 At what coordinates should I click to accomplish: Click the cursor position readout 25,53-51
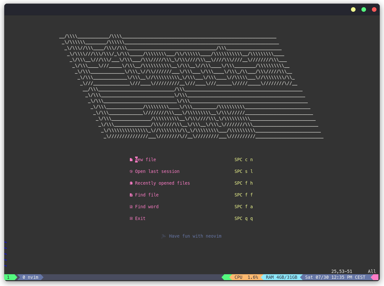click(x=341, y=271)
